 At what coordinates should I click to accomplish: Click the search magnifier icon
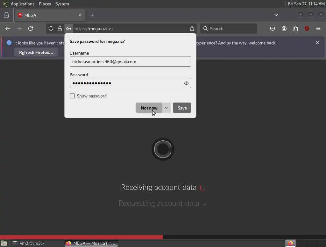pyautogui.click(x=205, y=29)
